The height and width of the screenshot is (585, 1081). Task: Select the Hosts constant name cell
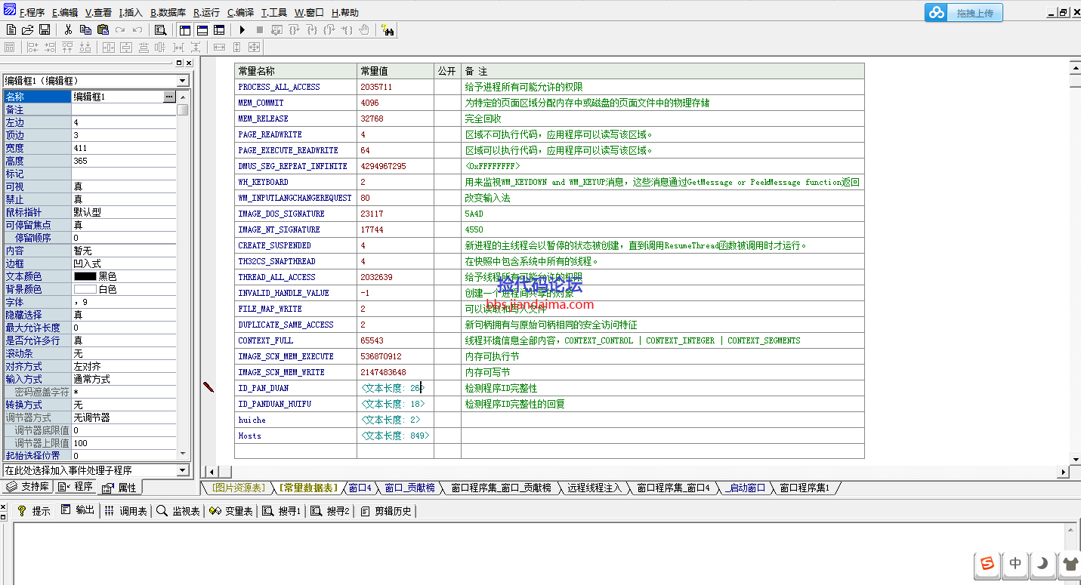click(x=295, y=436)
